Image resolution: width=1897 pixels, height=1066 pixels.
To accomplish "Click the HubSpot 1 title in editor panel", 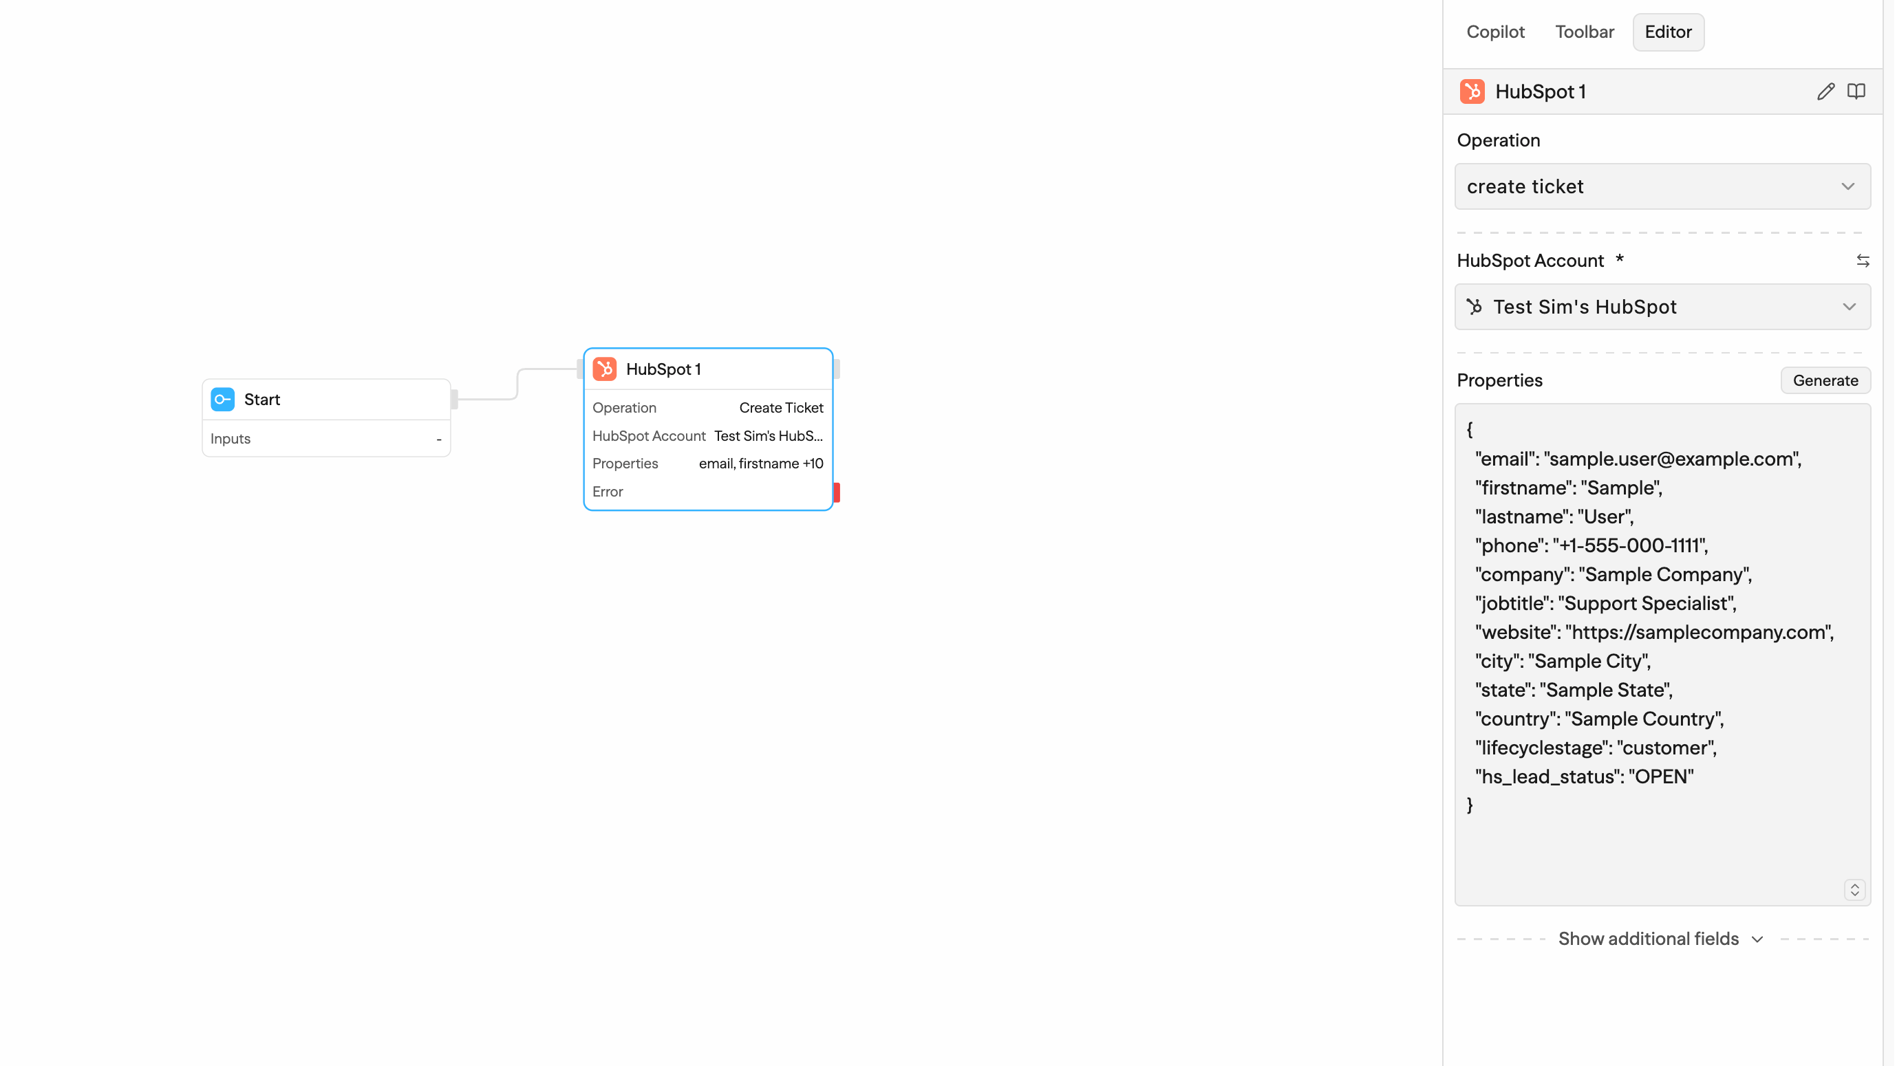I will tap(1540, 91).
